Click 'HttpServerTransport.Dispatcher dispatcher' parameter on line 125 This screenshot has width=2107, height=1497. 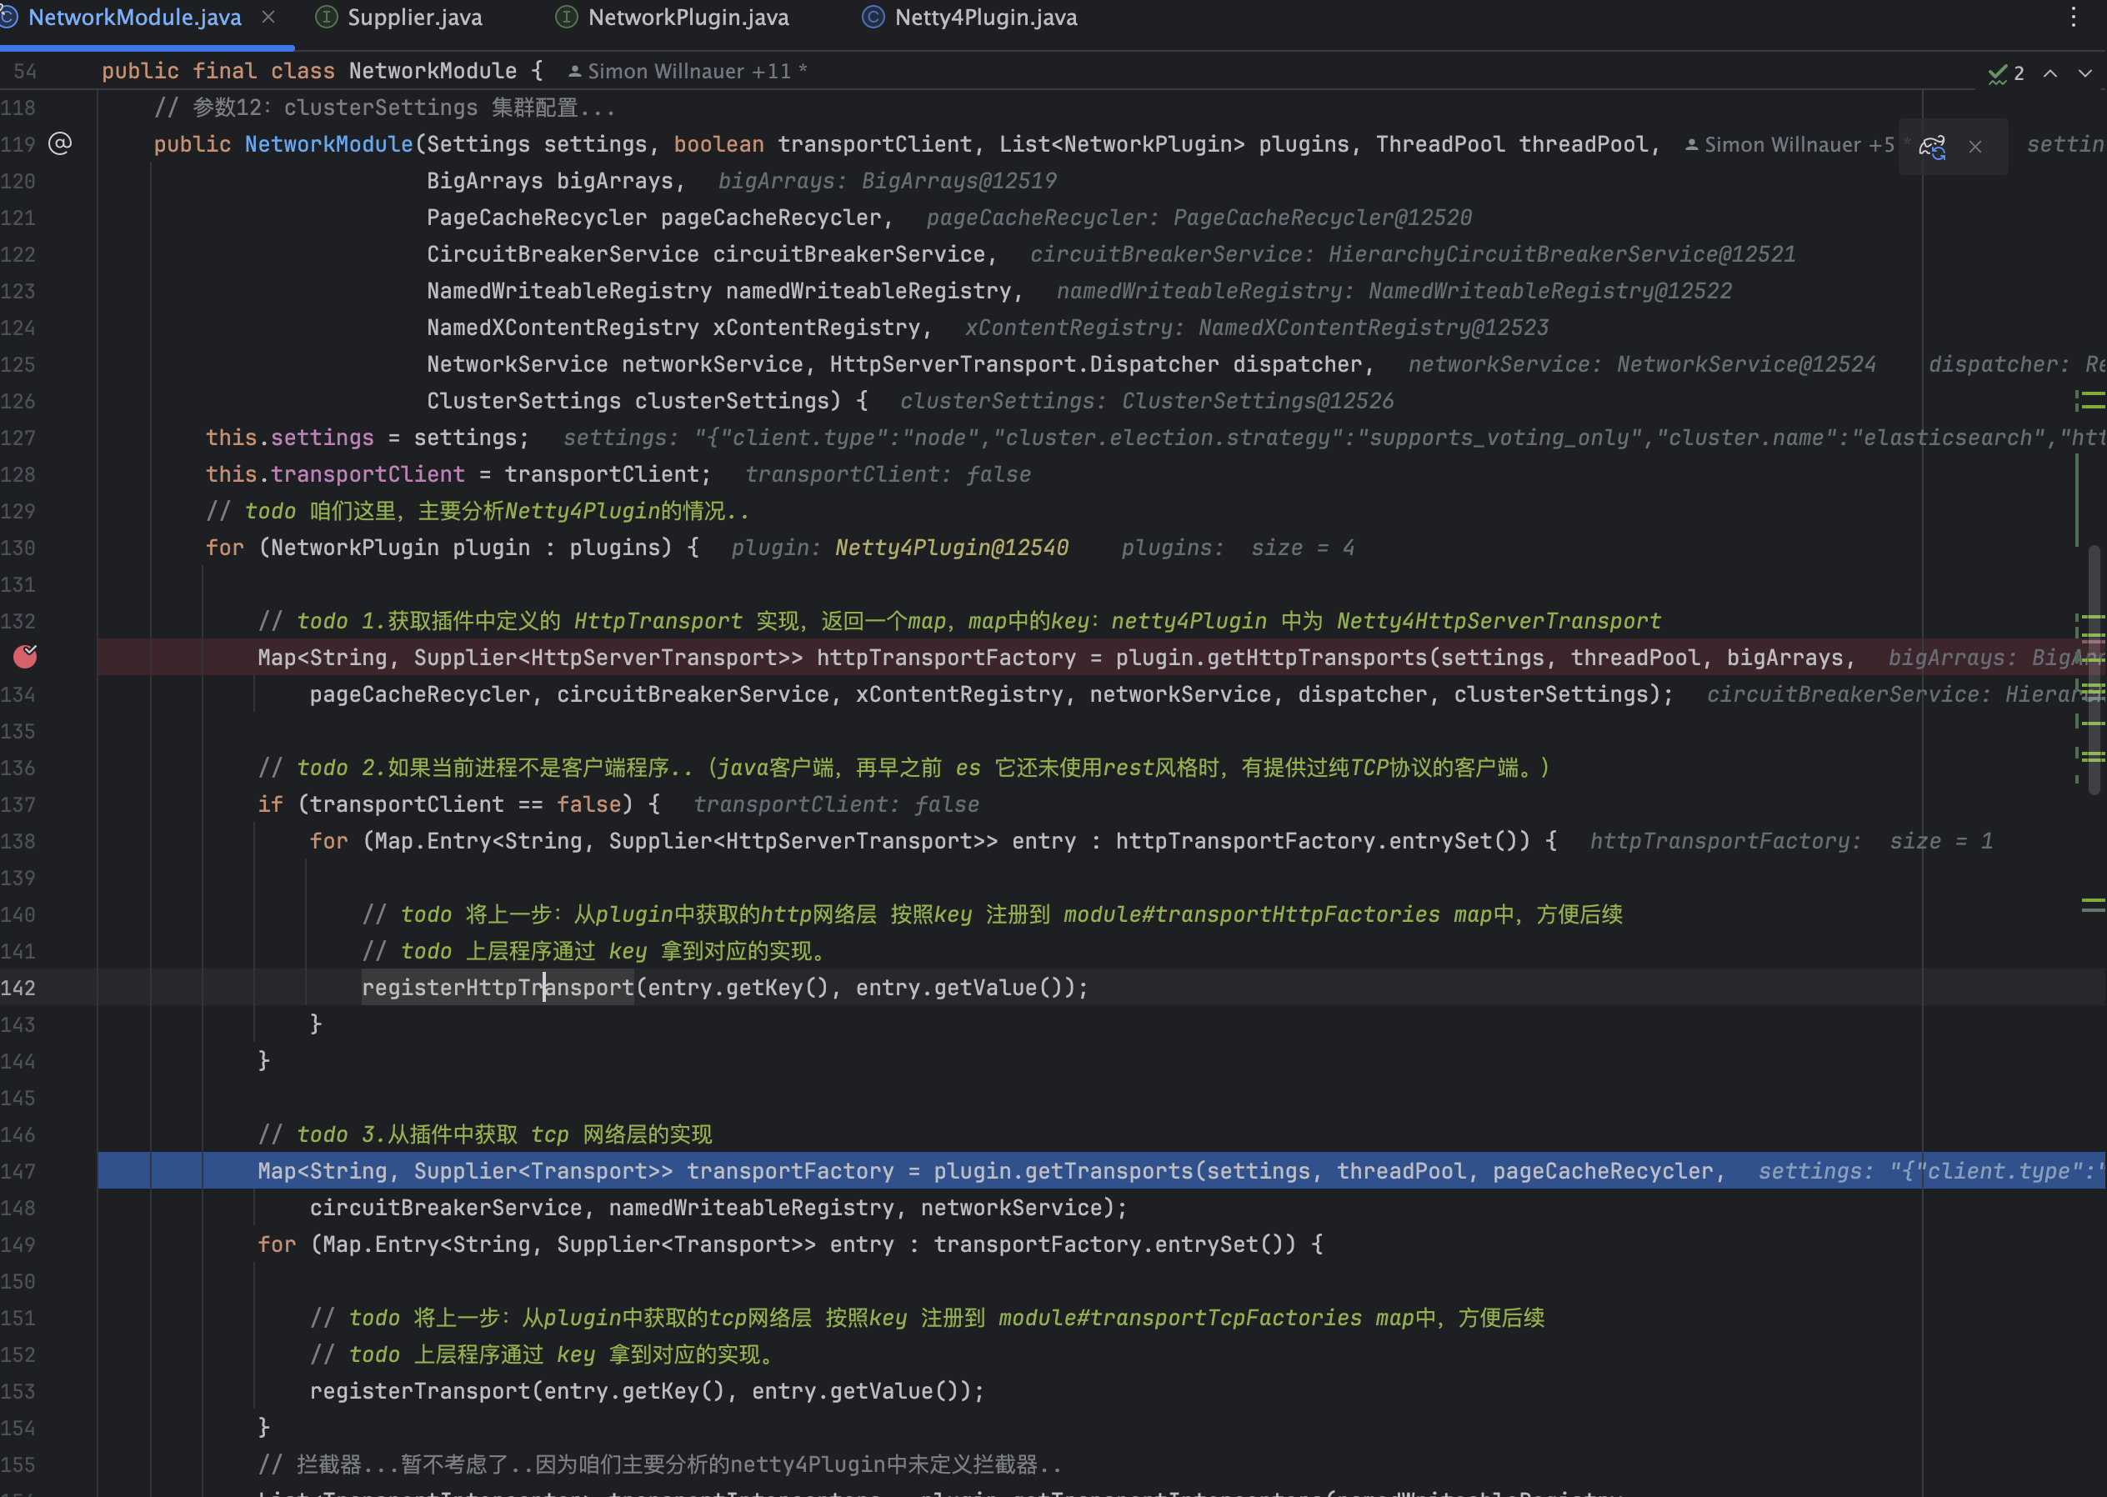click(x=1095, y=364)
